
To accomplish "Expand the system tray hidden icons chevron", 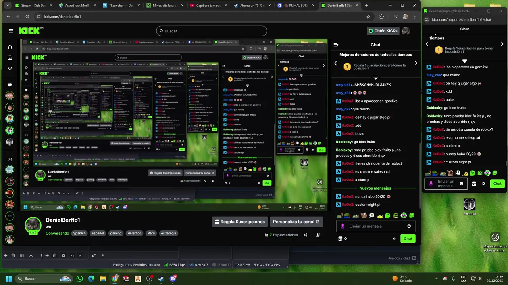I will (x=437, y=279).
